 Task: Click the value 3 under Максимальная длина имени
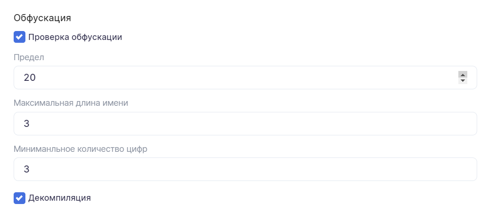coord(27,124)
